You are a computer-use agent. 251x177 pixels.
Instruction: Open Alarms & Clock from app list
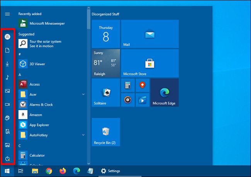[41, 105]
